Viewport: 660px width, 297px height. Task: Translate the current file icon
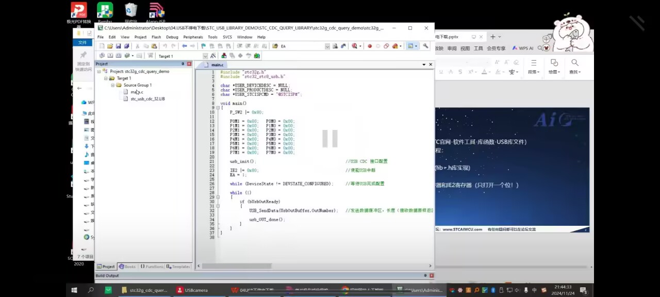coord(102,56)
